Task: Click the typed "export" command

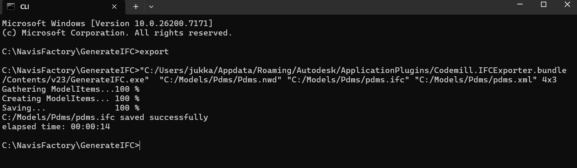Action: coord(154,52)
